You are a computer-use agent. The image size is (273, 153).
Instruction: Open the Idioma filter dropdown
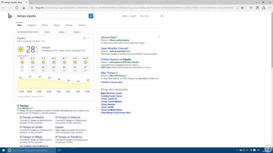(x=62, y=32)
